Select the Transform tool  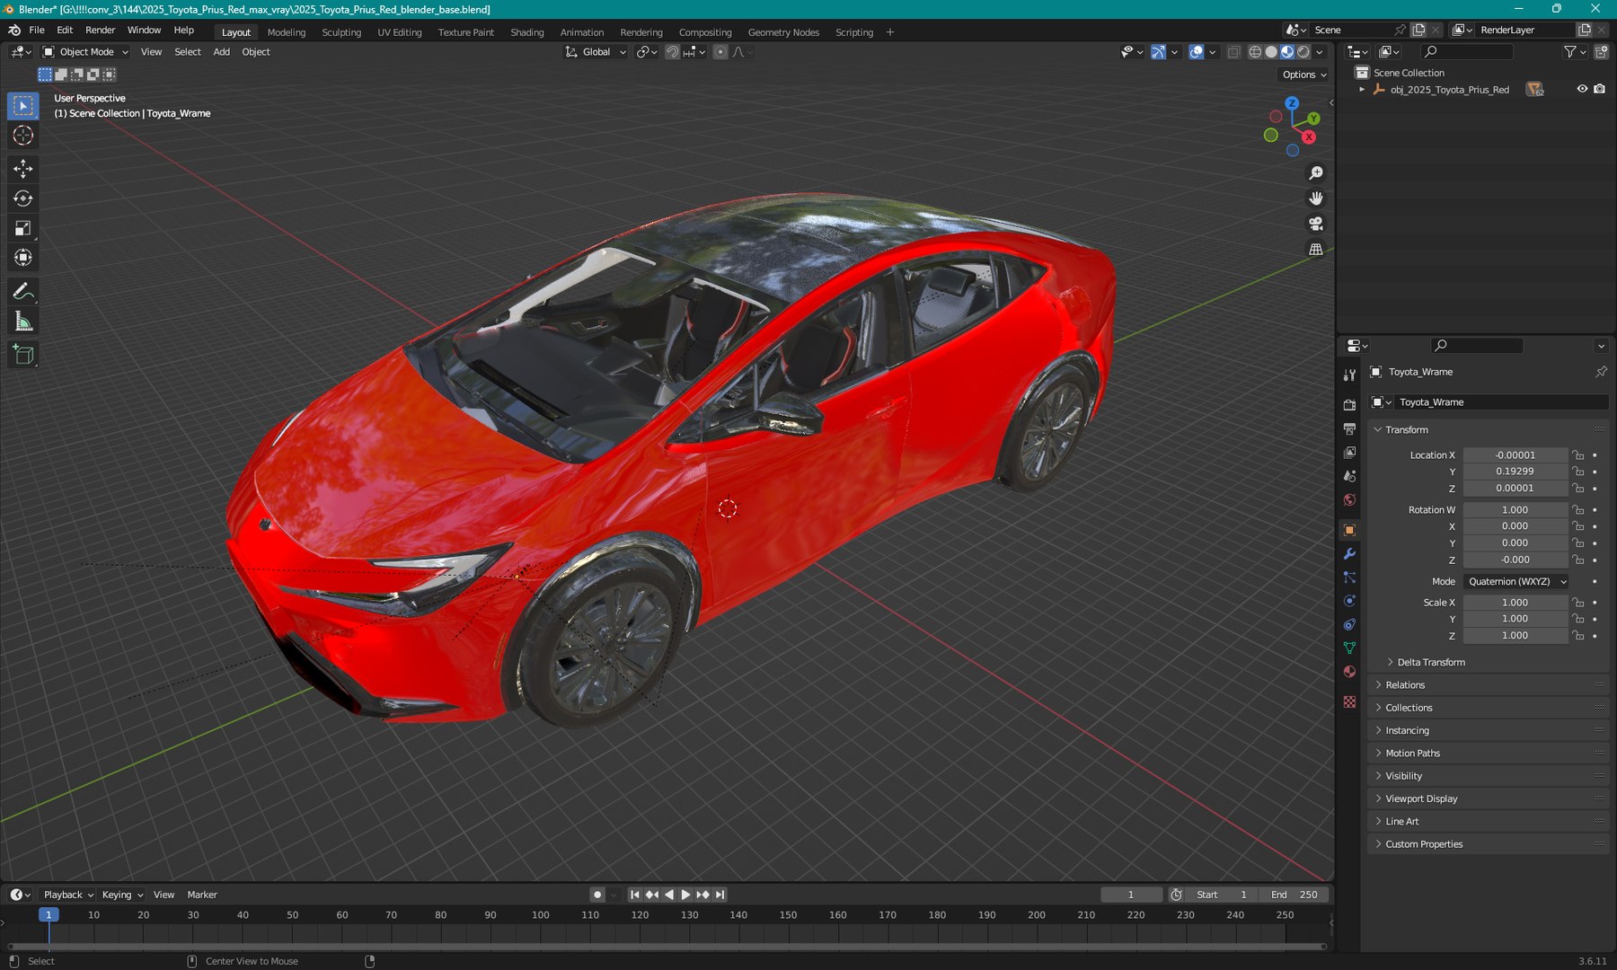click(23, 258)
